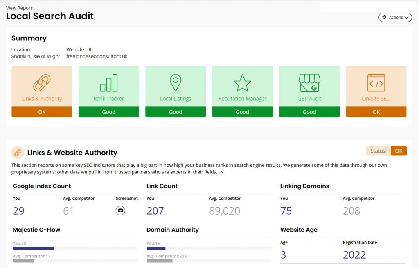Click the GBP Audit storefront icon
Screen dimensions: 419x268
pyautogui.click(x=309, y=83)
